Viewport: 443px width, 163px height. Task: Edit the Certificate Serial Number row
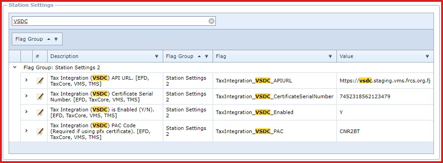point(40,97)
